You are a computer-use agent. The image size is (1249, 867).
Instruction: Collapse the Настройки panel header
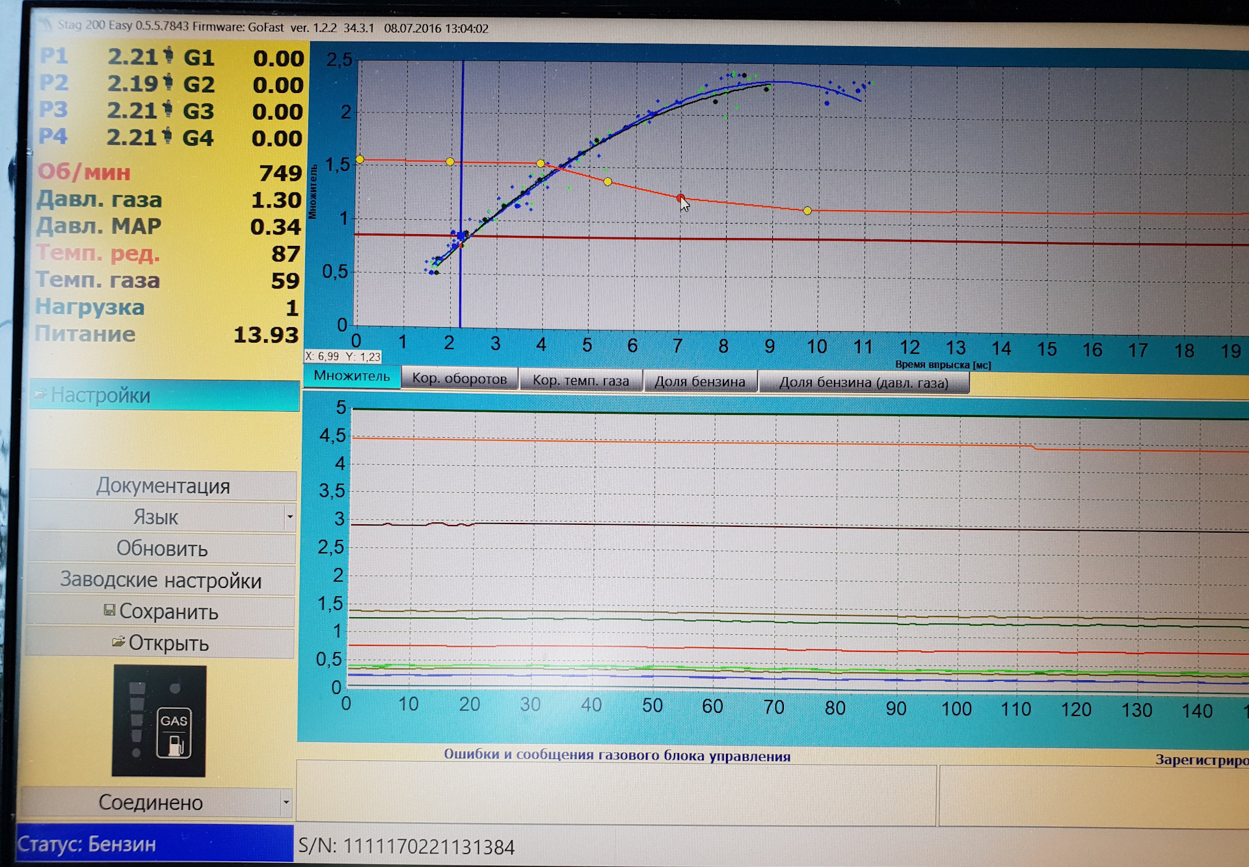(x=165, y=395)
